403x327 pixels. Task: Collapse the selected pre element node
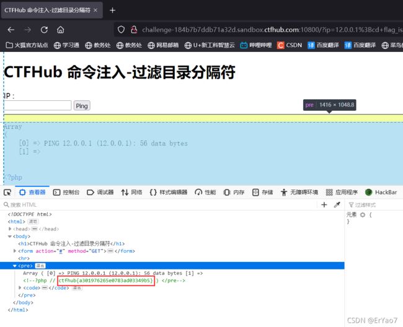coord(15,266)
